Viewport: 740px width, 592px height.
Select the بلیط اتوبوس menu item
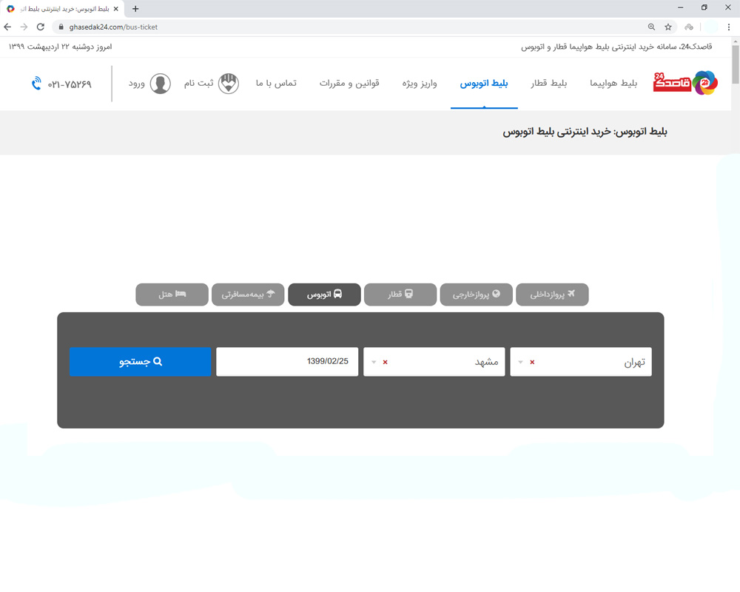click(484, 84)
